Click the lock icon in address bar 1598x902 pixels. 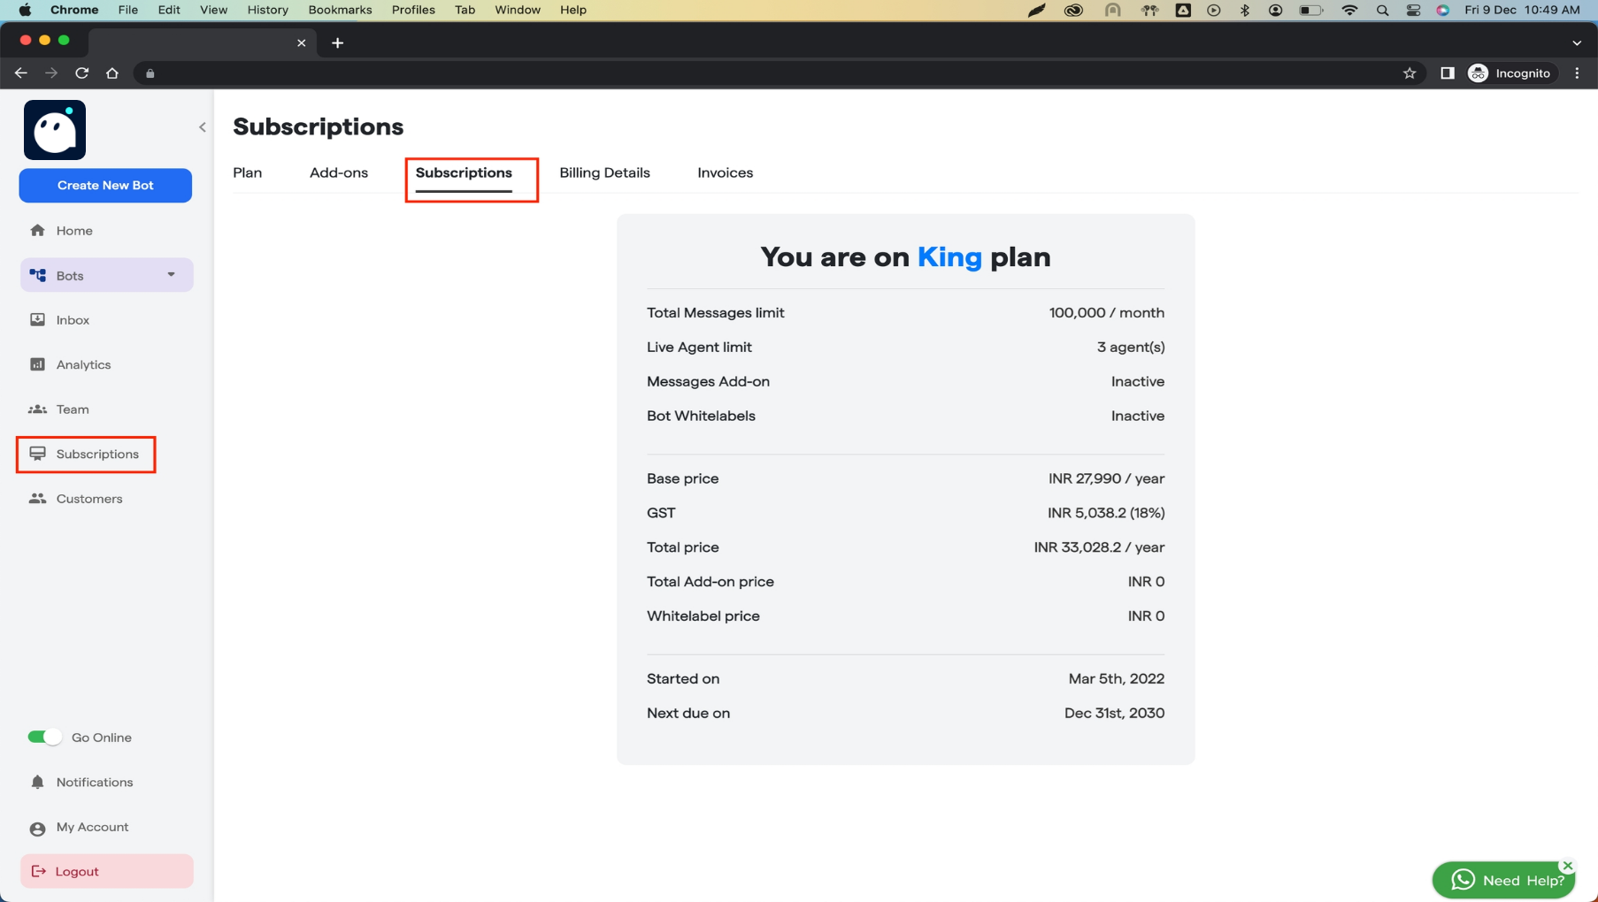(150, 73)
